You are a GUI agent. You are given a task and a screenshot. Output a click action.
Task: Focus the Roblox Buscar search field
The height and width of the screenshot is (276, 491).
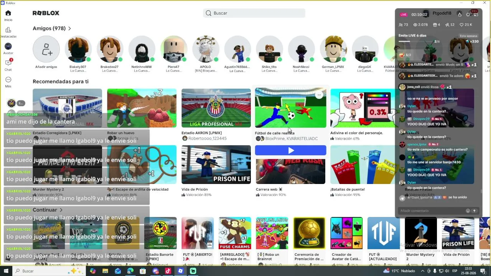pyautogui.click(x=254, y=13)
